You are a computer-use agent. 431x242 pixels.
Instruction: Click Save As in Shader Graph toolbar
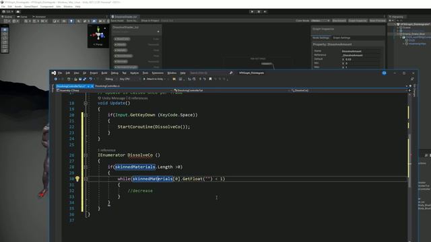coord(132,21)
